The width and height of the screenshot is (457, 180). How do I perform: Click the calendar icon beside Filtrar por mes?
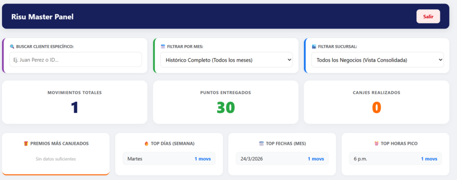(x=163, y=47)
